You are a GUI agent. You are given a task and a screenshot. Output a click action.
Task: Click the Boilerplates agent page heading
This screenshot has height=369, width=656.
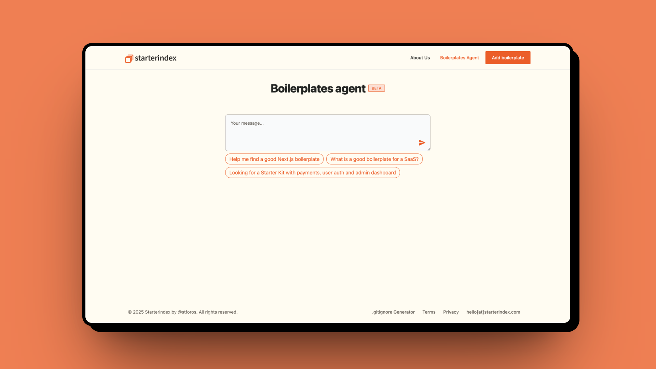[317, 88]
